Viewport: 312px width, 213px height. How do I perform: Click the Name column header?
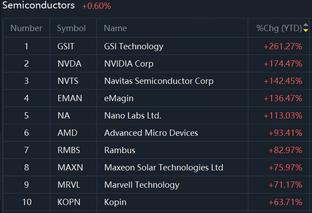point(115,28)
